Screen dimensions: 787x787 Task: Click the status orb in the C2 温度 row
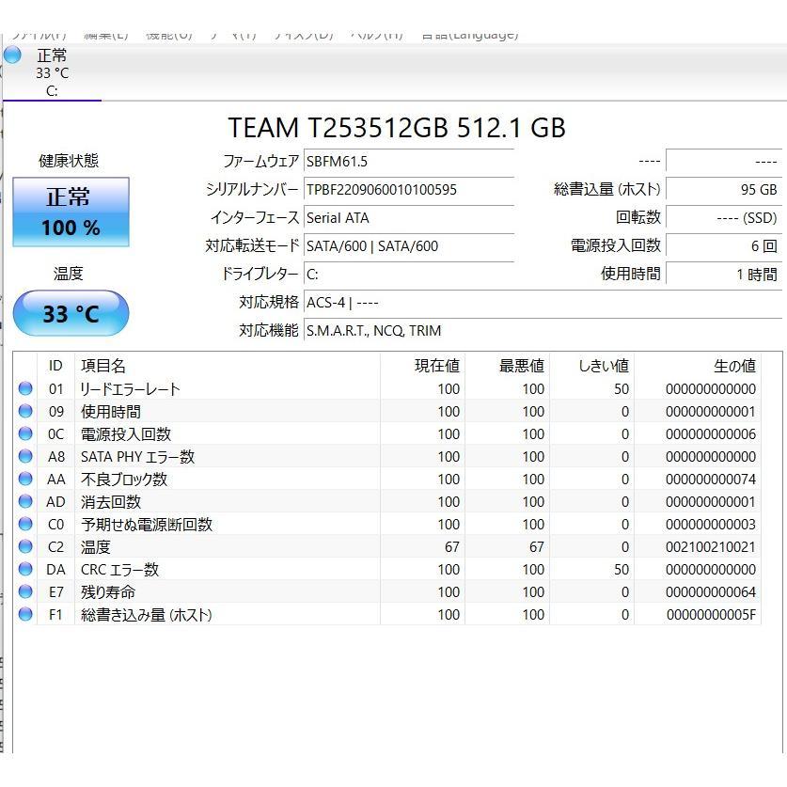pos(25,546)
